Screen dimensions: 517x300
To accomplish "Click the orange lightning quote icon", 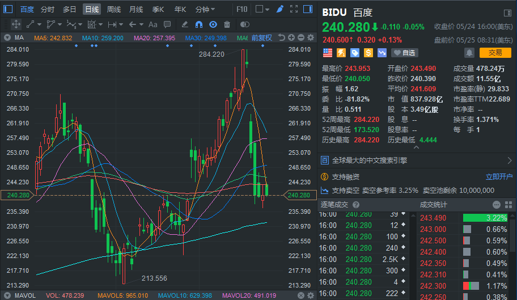I will tap(341, 53).
